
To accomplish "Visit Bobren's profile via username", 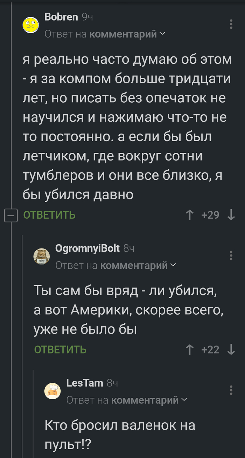I will [x=61, y=17].
